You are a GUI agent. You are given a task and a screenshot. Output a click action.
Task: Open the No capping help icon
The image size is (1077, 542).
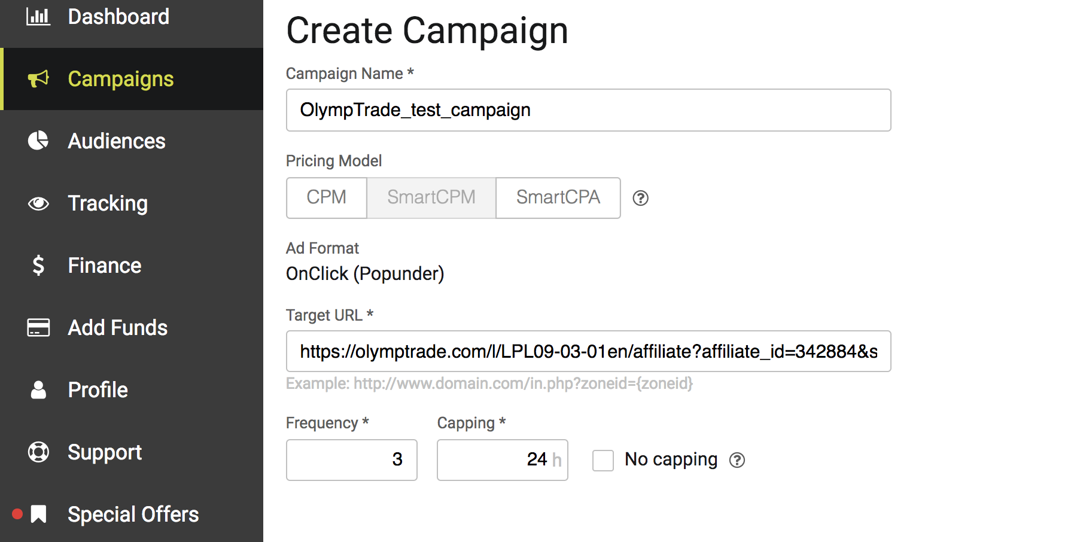(737, 460)
